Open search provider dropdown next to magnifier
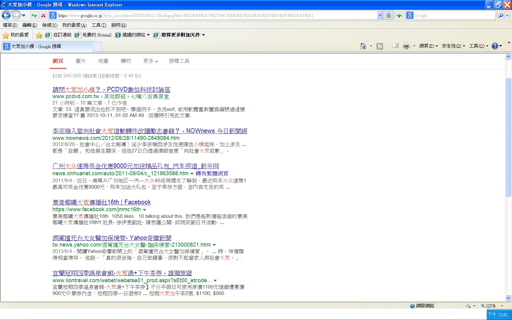Image resolution: width=512 pixels, height=320 pixels. (x=507, y=15)
